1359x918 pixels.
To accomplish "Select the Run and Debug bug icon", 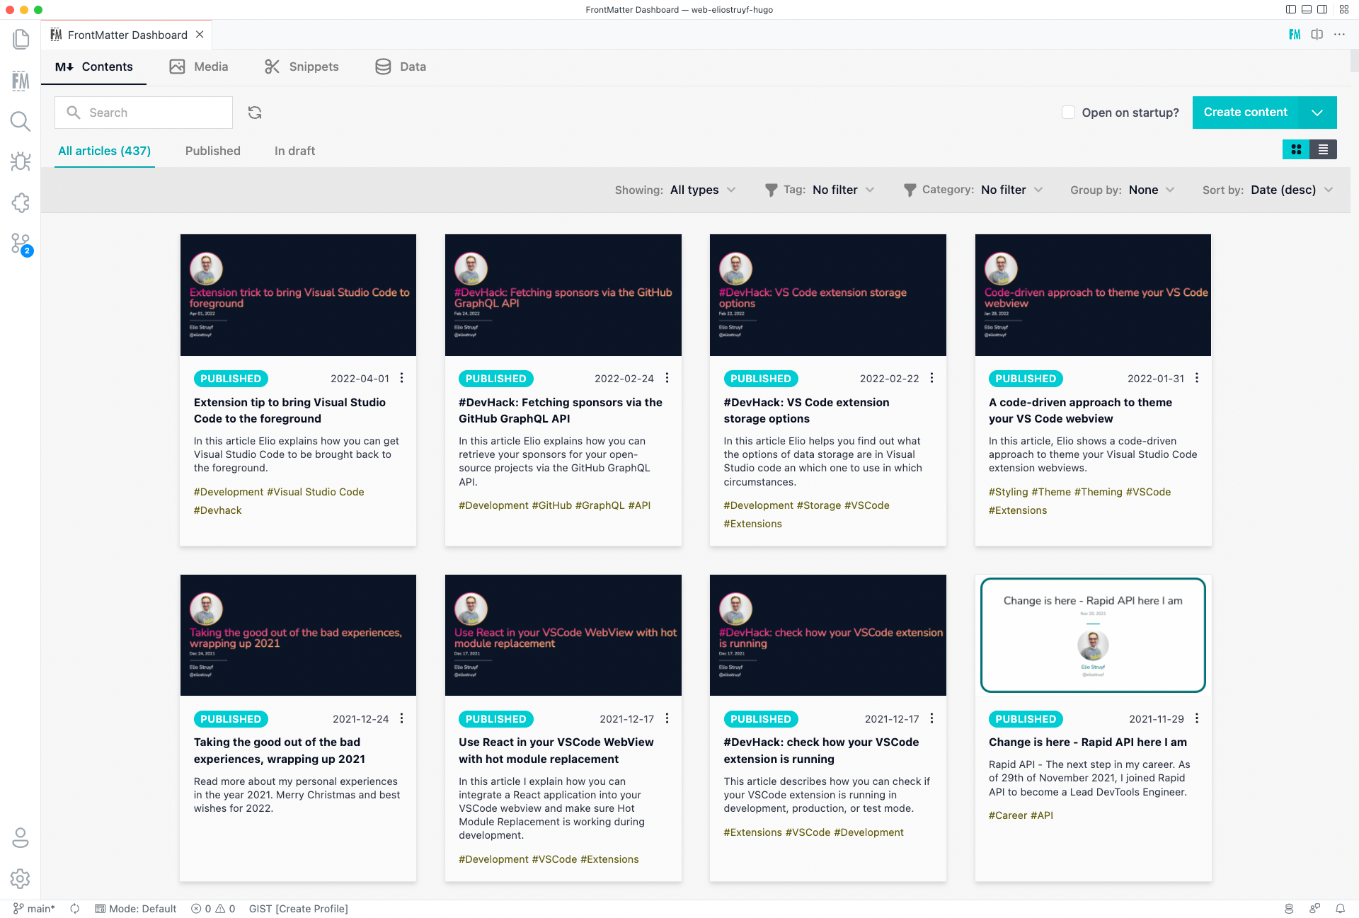I will (x=21, y=161).
